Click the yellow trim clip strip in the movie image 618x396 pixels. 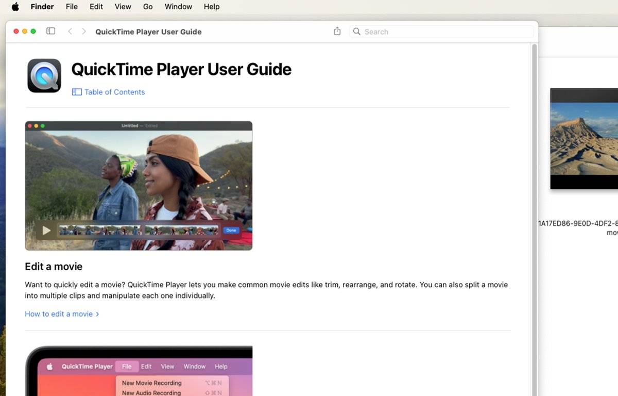tap(139, 230)
